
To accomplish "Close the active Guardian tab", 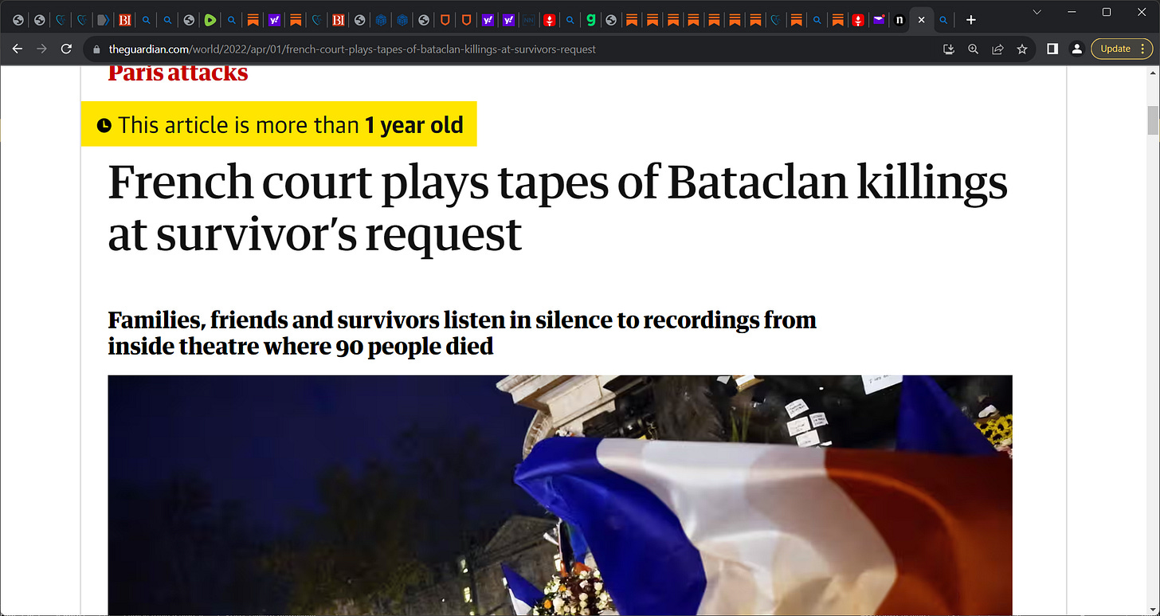I will 921,20.
